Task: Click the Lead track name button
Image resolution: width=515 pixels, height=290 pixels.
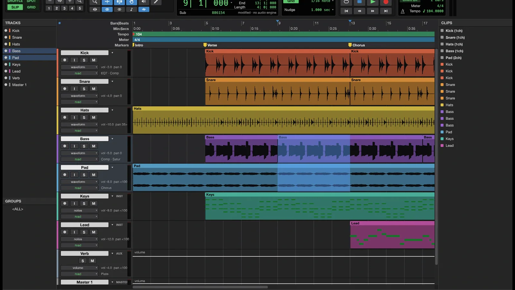Action: (x=85, y=225)
